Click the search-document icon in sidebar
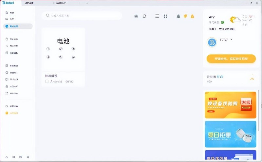This screenshot has width=262, height=162. pos(7,66)
